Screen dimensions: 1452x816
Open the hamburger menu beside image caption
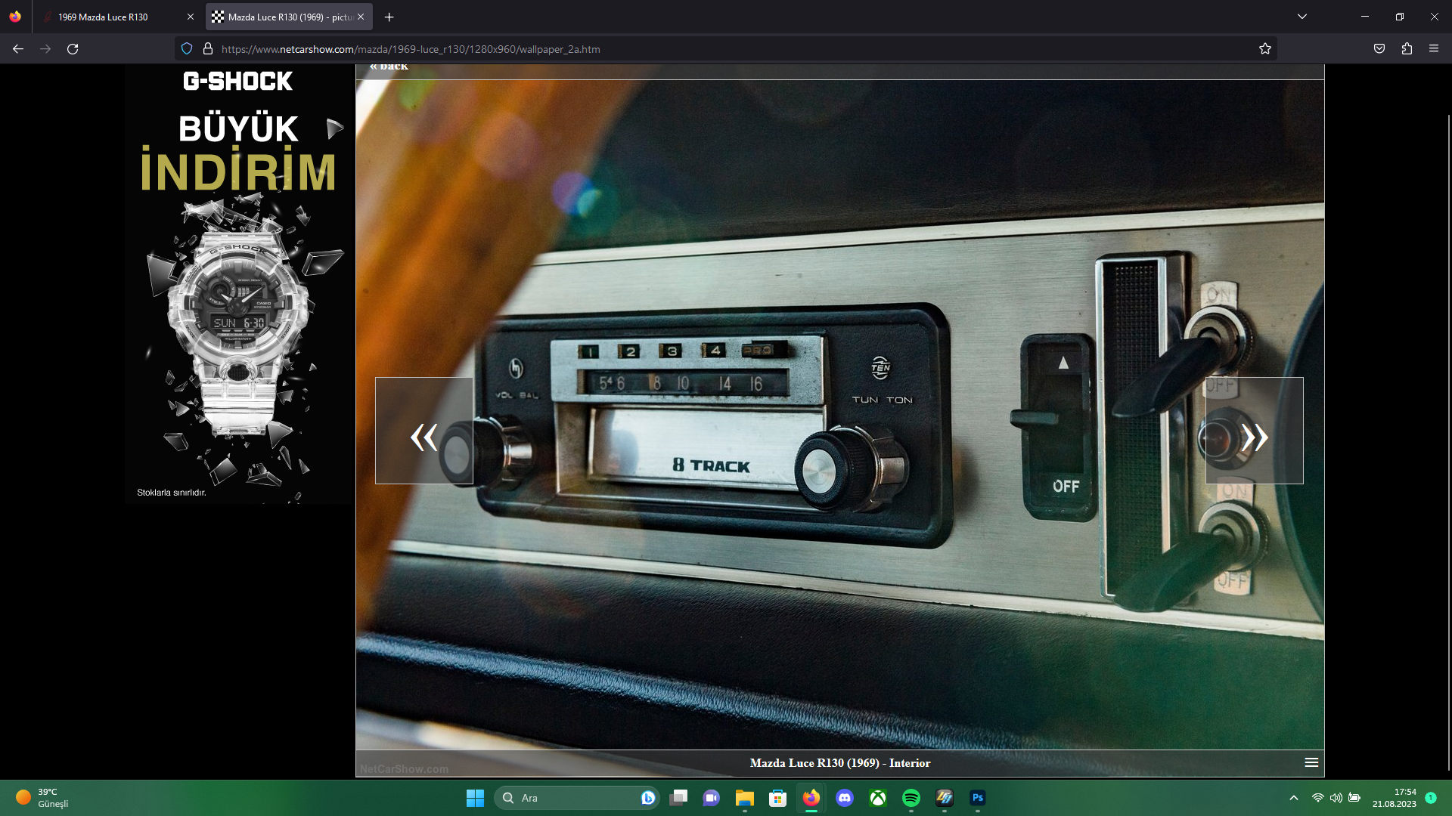pos(1311,762)
